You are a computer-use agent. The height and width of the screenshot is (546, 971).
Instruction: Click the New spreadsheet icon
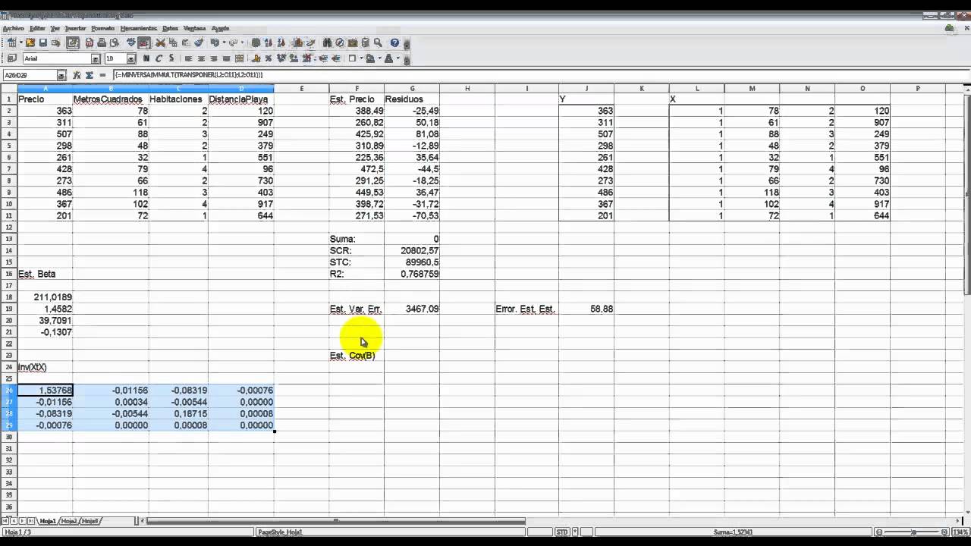pyautogui.click(x=11, y=43)
